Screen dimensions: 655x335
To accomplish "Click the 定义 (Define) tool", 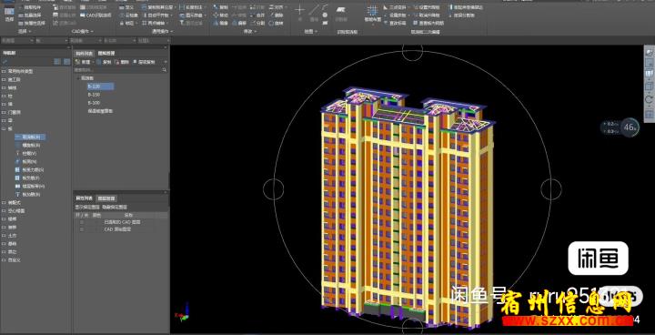I will (126, 7).
